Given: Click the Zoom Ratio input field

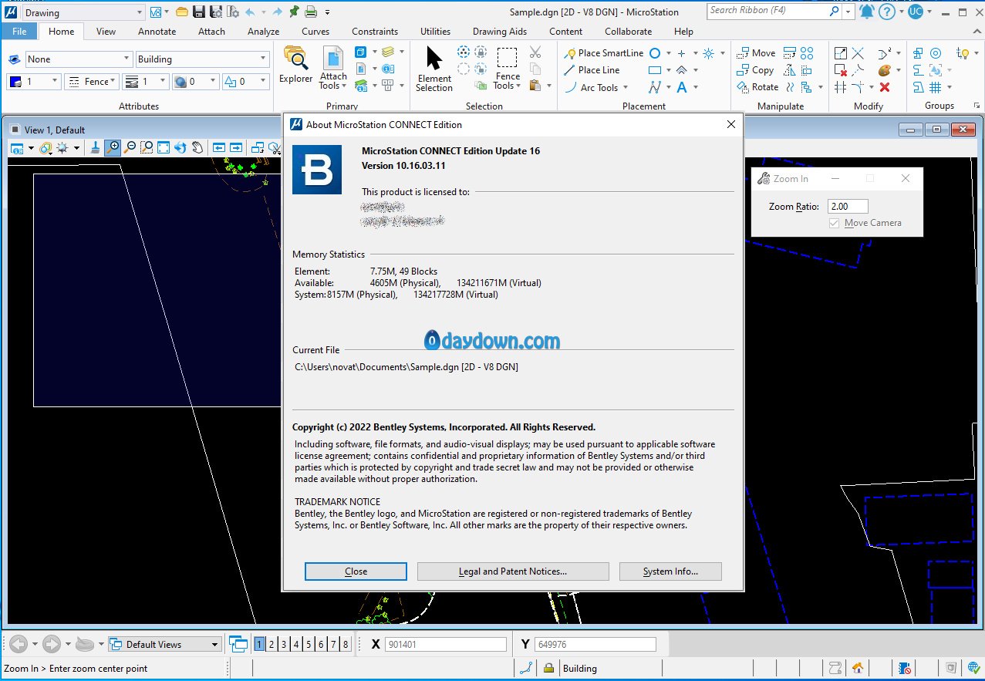Looking at the screenshot, I should pos(848,206).
